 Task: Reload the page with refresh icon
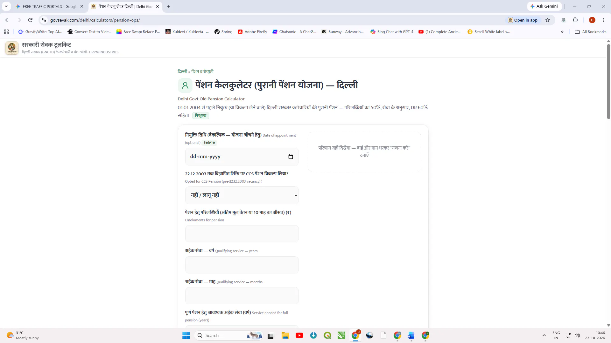(x=30, y=20)
